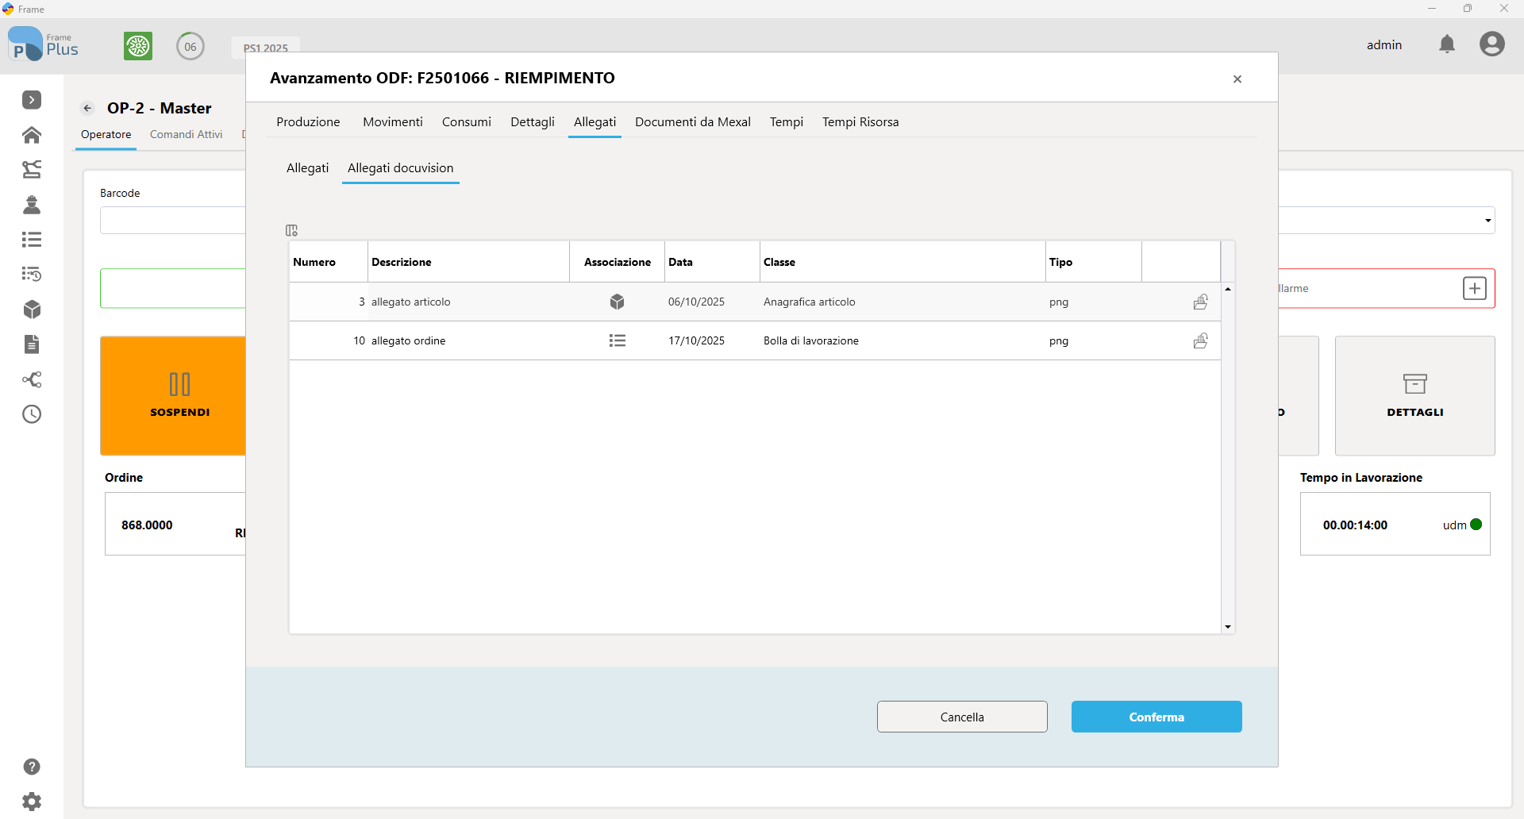Image resolution: width=1524 pixels, height=819 pixels.
Task: Open the document icon in sidebar
Action: [32, 344]
